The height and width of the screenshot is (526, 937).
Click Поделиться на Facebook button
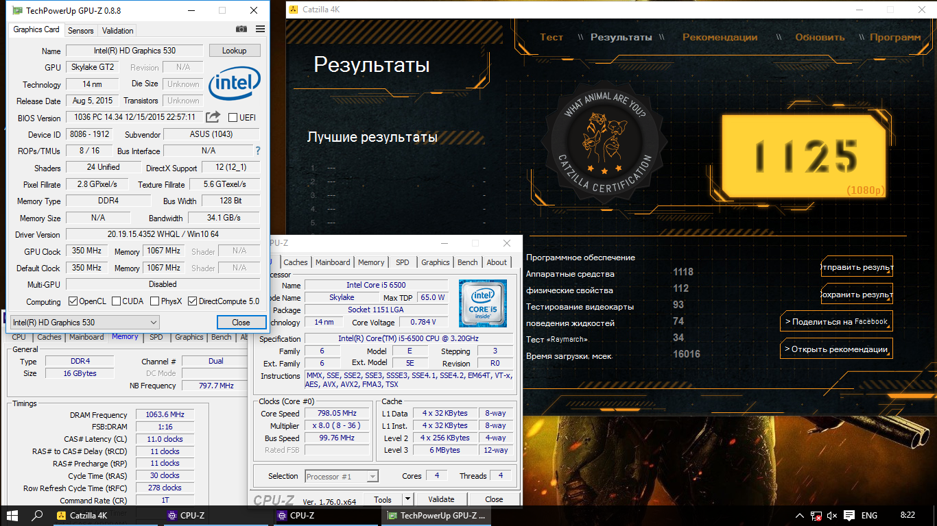pos(836,321)
